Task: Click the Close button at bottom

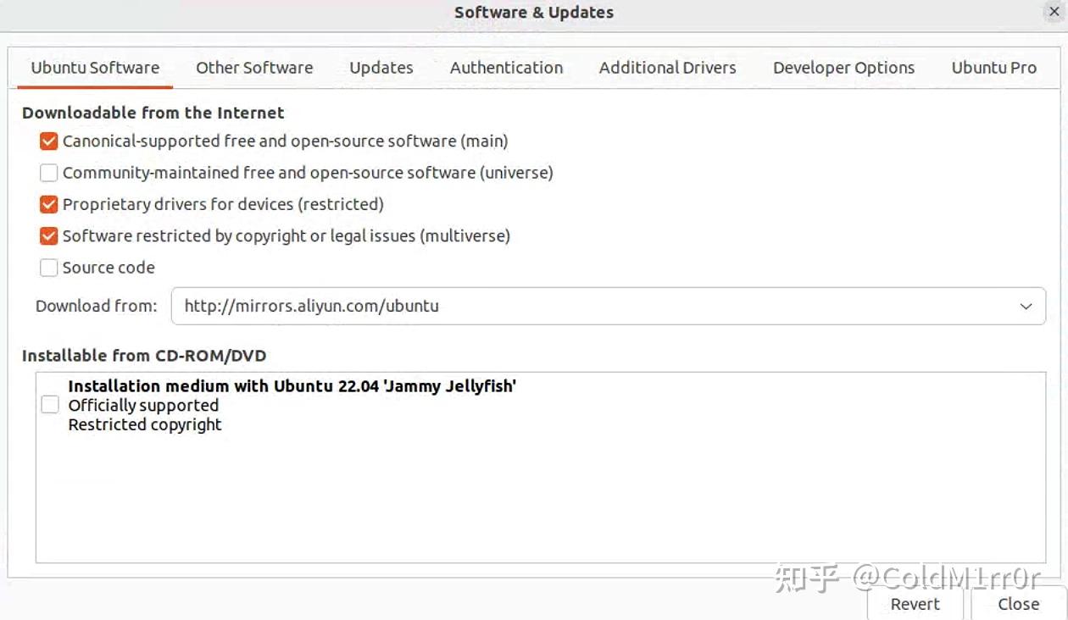Action: click(x=1018, y=604)
